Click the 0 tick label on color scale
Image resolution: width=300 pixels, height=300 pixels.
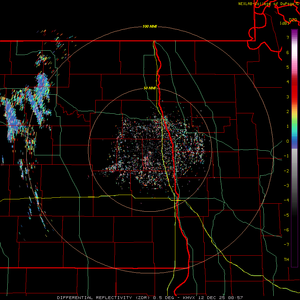click(288, 141)
